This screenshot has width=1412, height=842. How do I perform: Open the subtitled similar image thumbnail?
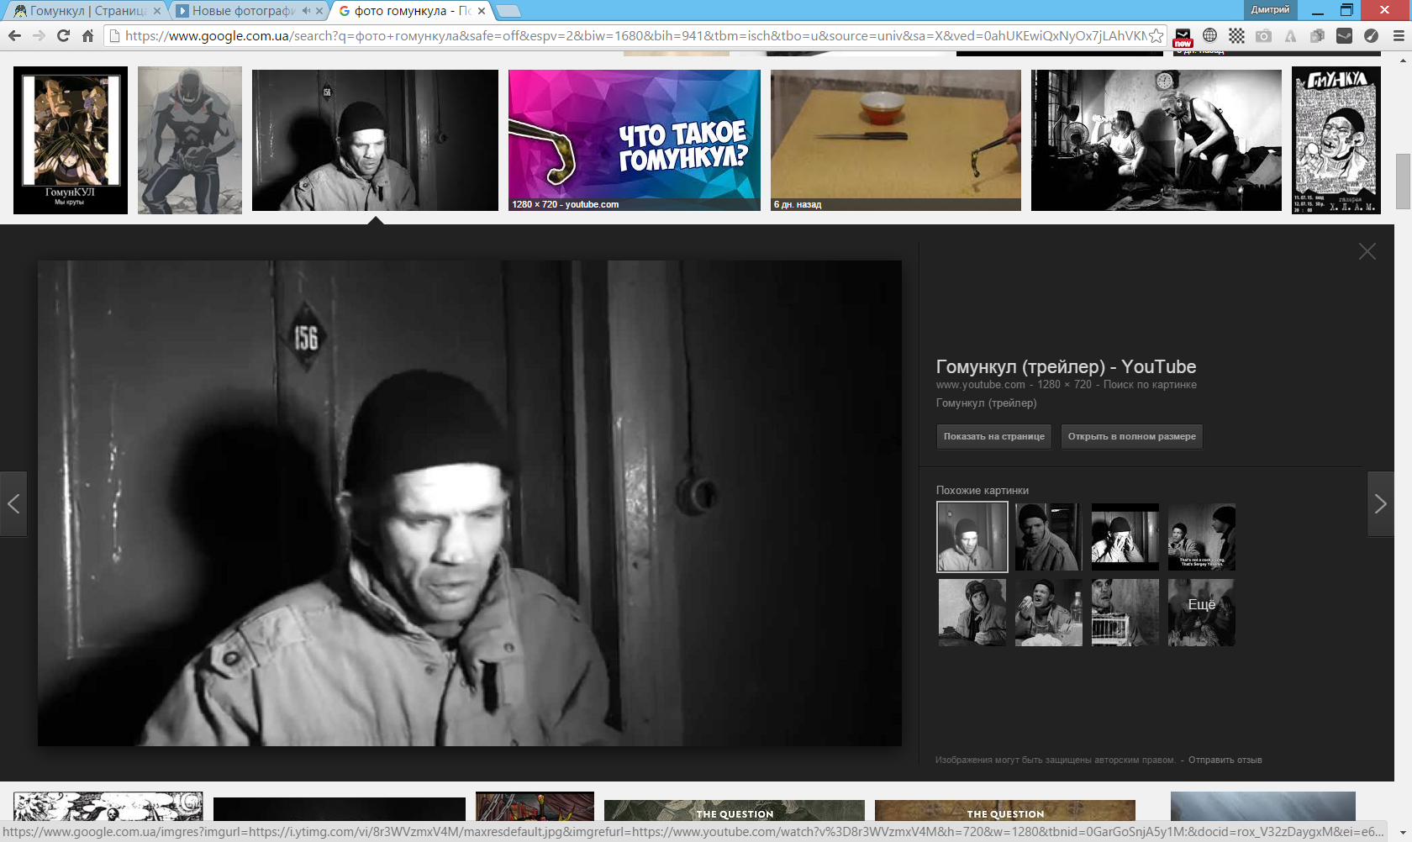click(1202, 537)
